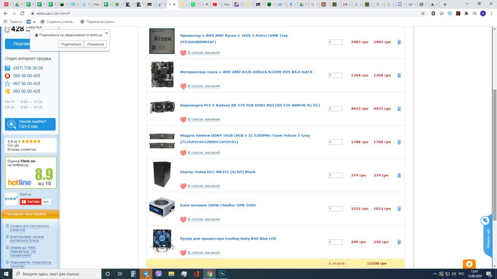The width and height of the screenshot is (497, 279).
Task: Open the Google 4.9 из 5 reviews badge
Action: tap(31, 145)
